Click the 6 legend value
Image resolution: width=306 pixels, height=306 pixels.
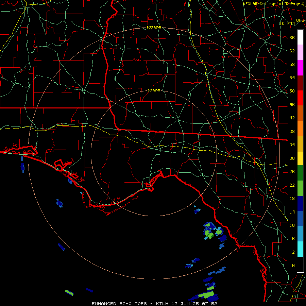[293, 238]
